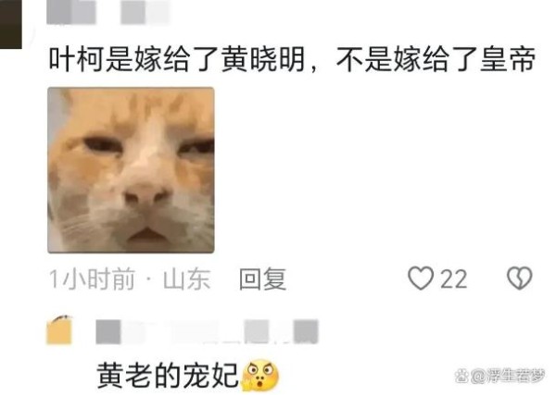Click the rightmost blurred badge after reply username

pos(306,331)
